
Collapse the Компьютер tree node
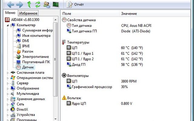8,25
